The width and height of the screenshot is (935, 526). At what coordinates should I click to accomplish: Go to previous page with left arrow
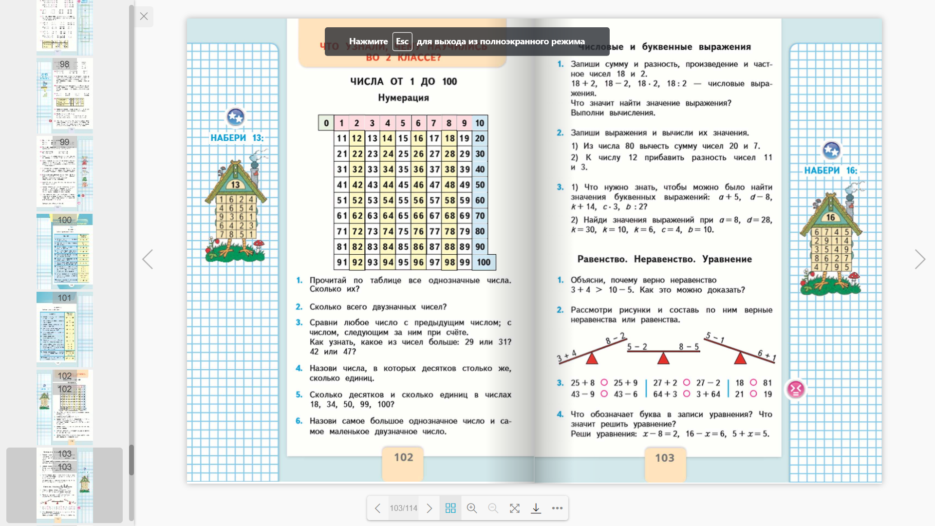pyautogui.click(x=148, y=259)
